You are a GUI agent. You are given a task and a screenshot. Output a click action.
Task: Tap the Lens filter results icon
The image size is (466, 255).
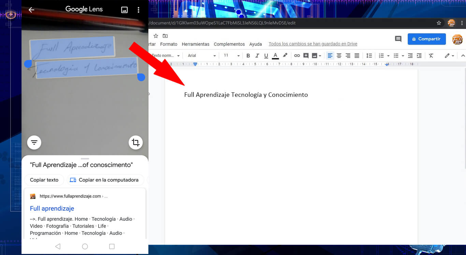coord(34,142)
